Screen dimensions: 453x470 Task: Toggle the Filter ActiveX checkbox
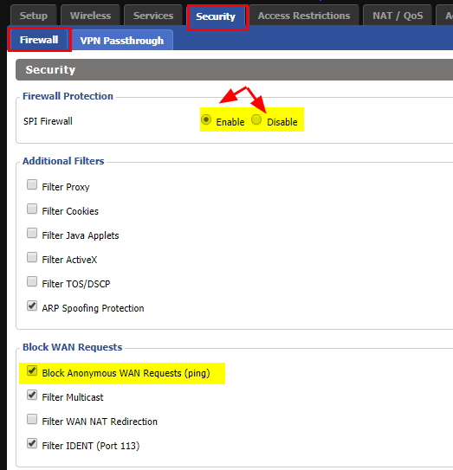tap(32, 257)
